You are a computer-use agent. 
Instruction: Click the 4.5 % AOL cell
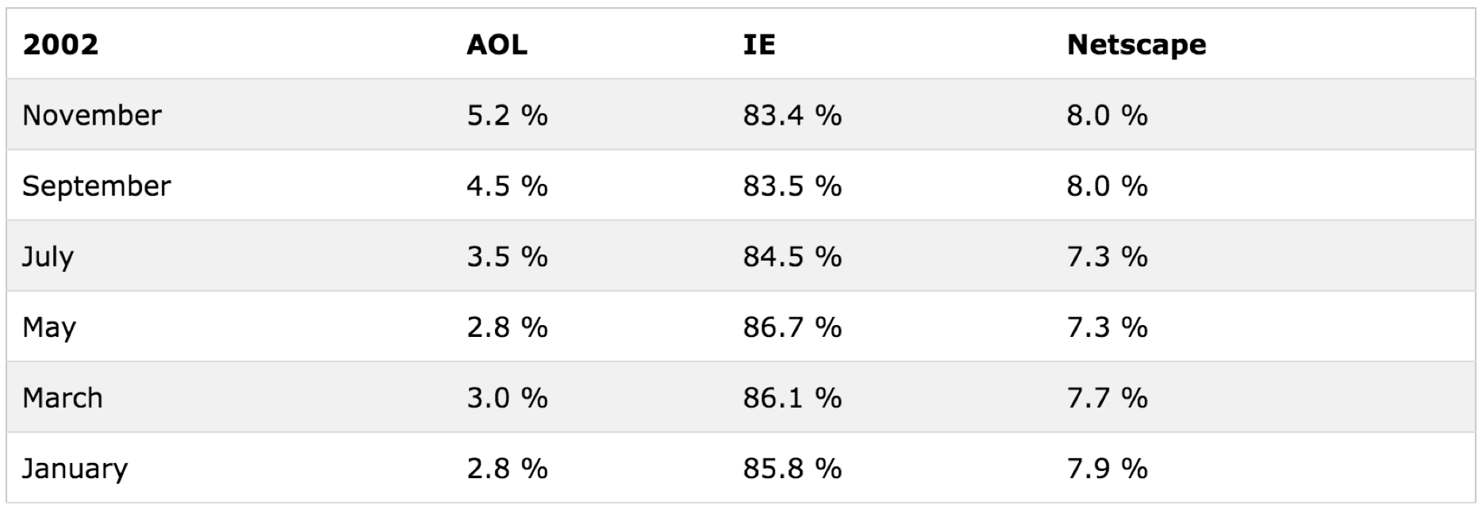[x=507, y=186]
